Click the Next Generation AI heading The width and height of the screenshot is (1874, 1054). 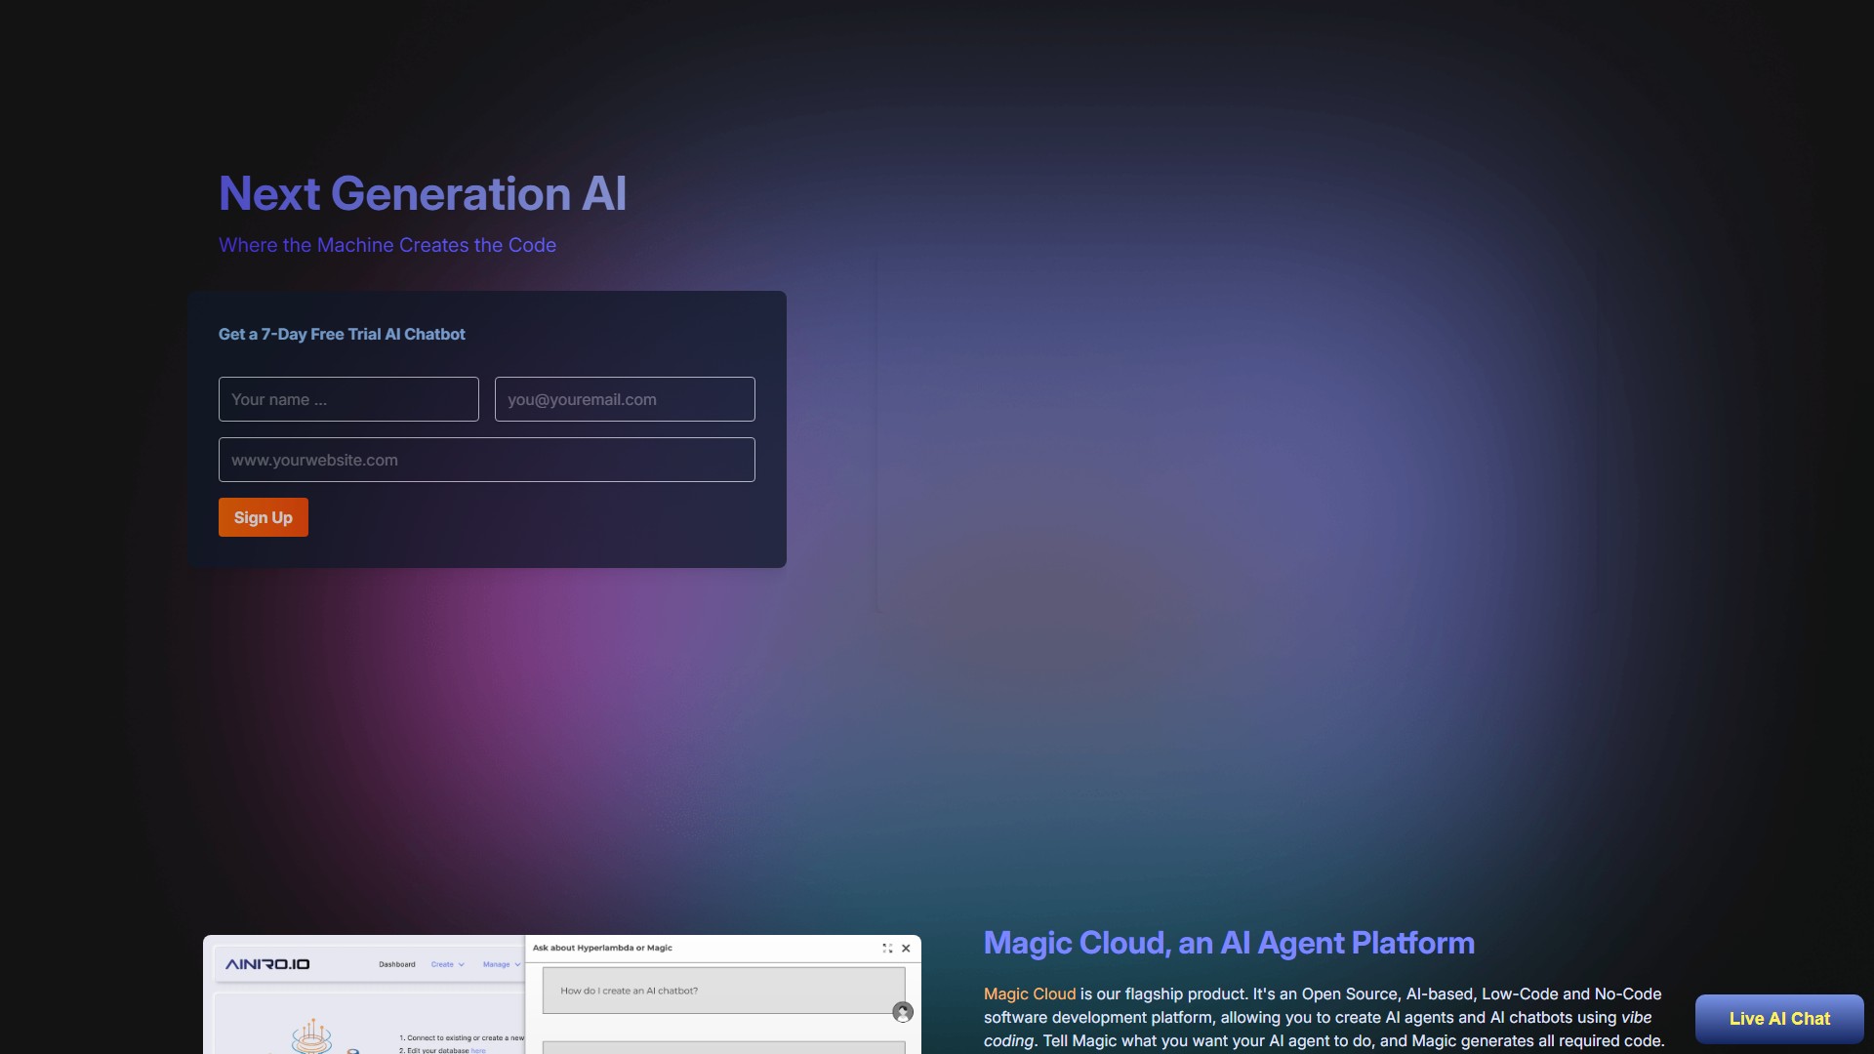[x=423, y=193]
